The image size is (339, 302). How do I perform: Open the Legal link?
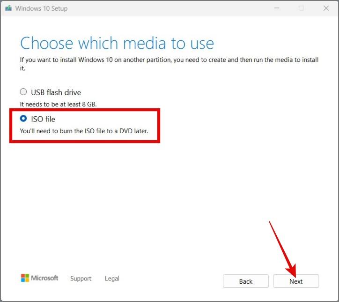112,279
